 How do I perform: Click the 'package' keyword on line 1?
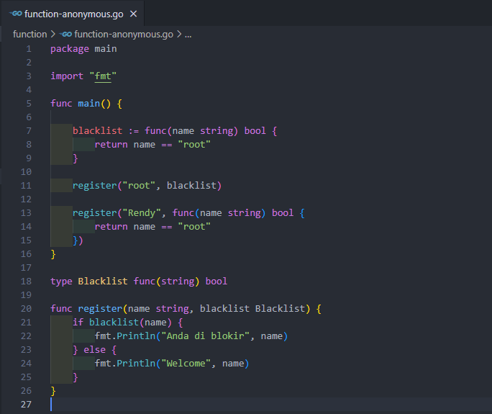point(70,49)
